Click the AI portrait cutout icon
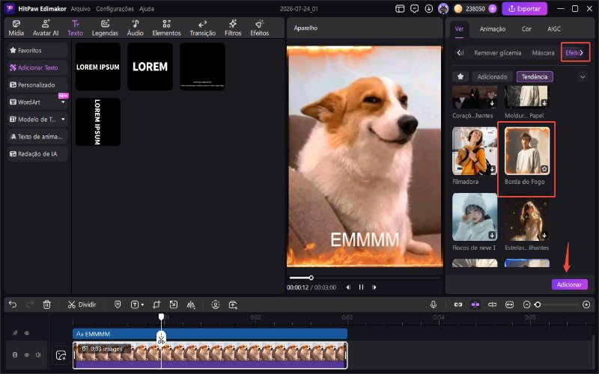This screenshot has width=599, height=374. point(216,304)
